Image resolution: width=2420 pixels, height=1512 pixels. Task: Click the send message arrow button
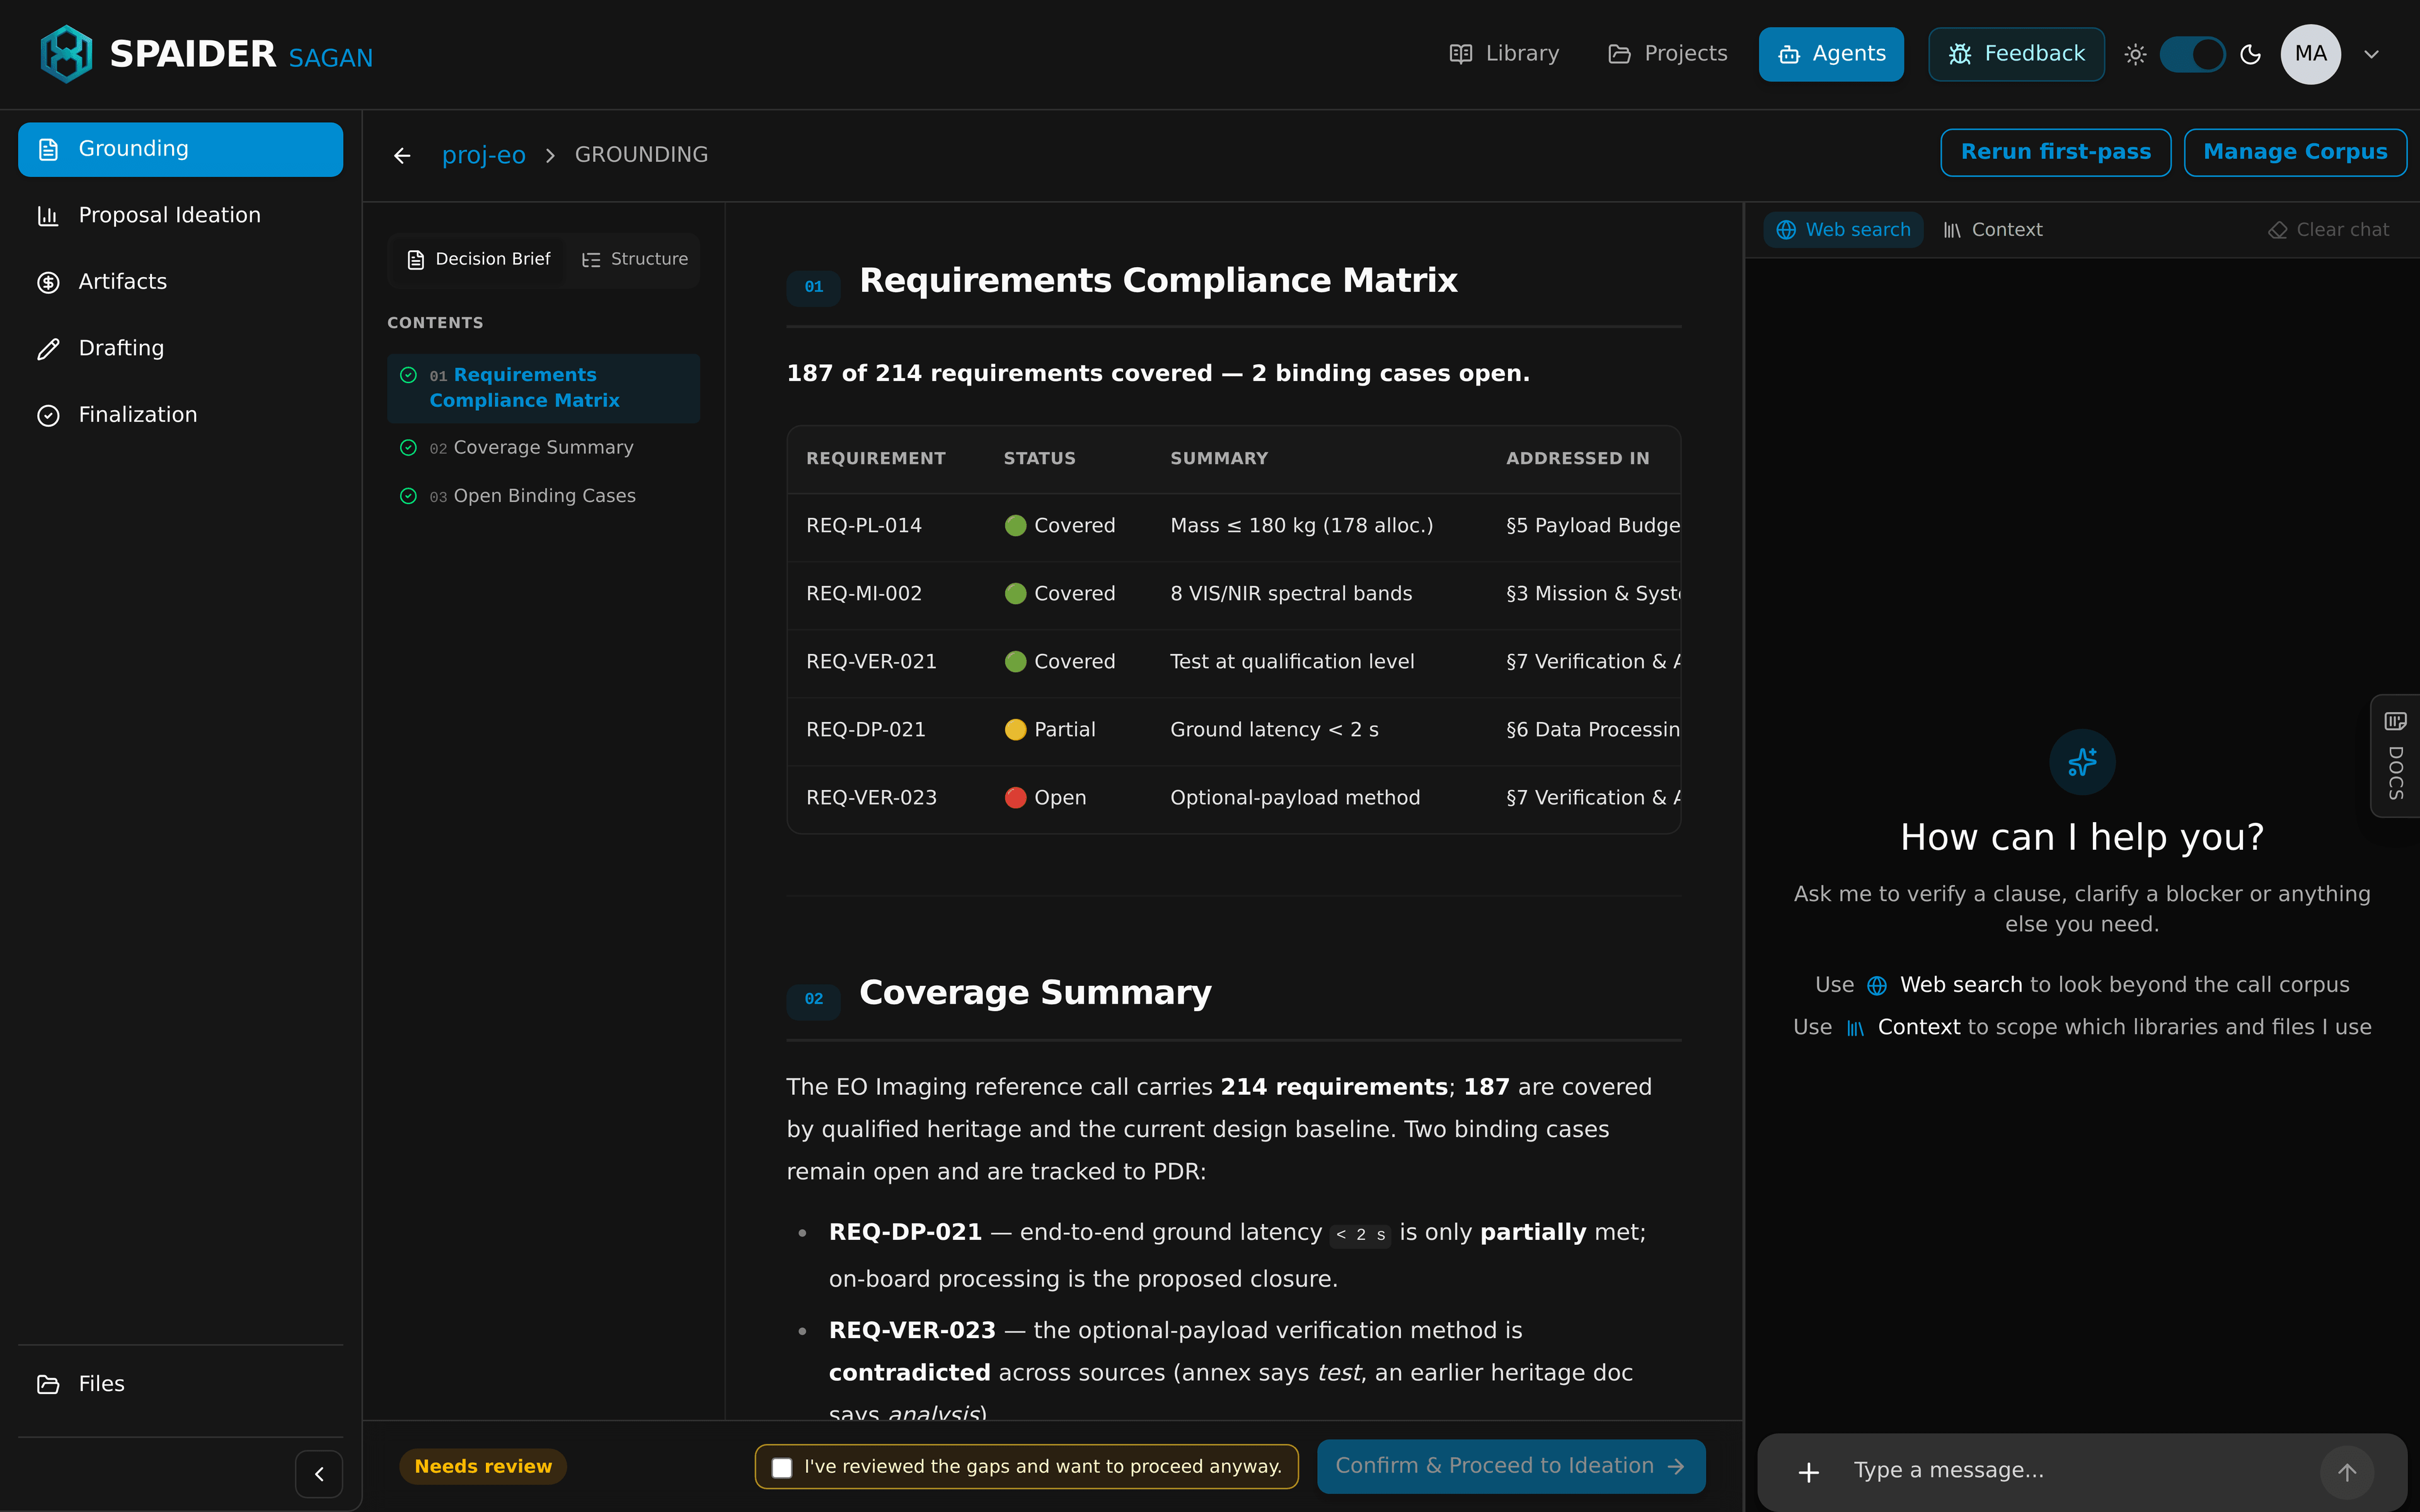(x=2347, y=1471)
